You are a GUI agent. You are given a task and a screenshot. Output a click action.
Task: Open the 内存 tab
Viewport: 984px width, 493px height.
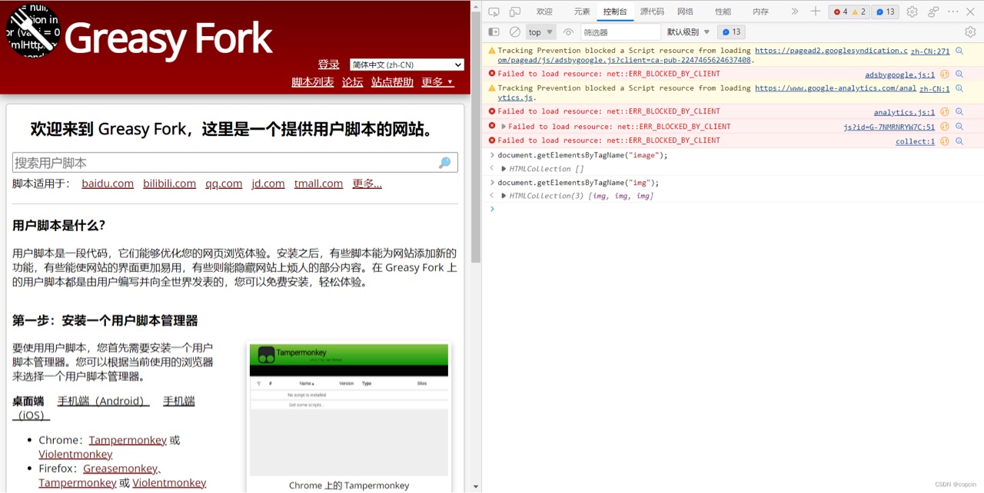760,12
